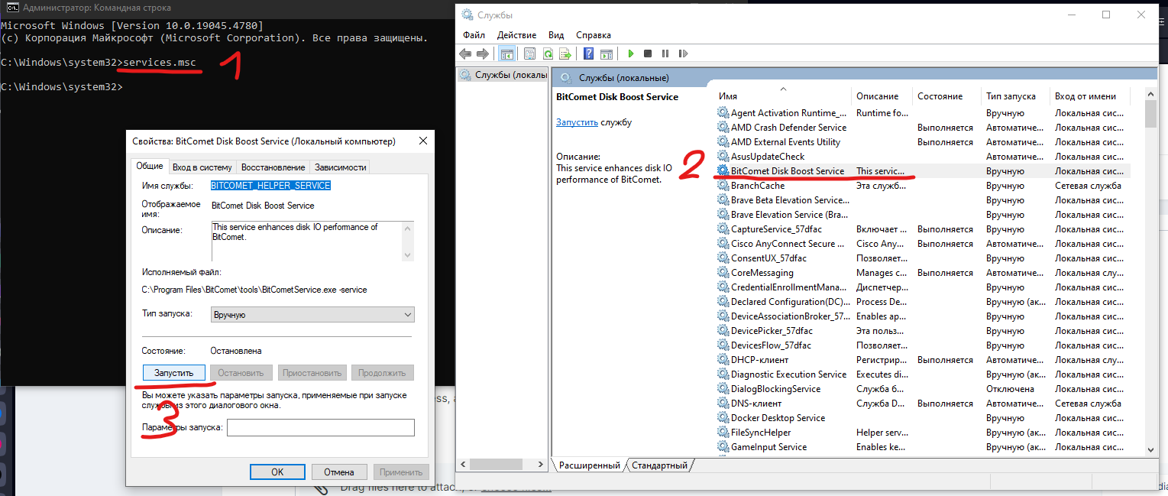The image size is (1168, 496).
Task: Click the Export List toolbar icon
Action: click(x=565, y=53)
